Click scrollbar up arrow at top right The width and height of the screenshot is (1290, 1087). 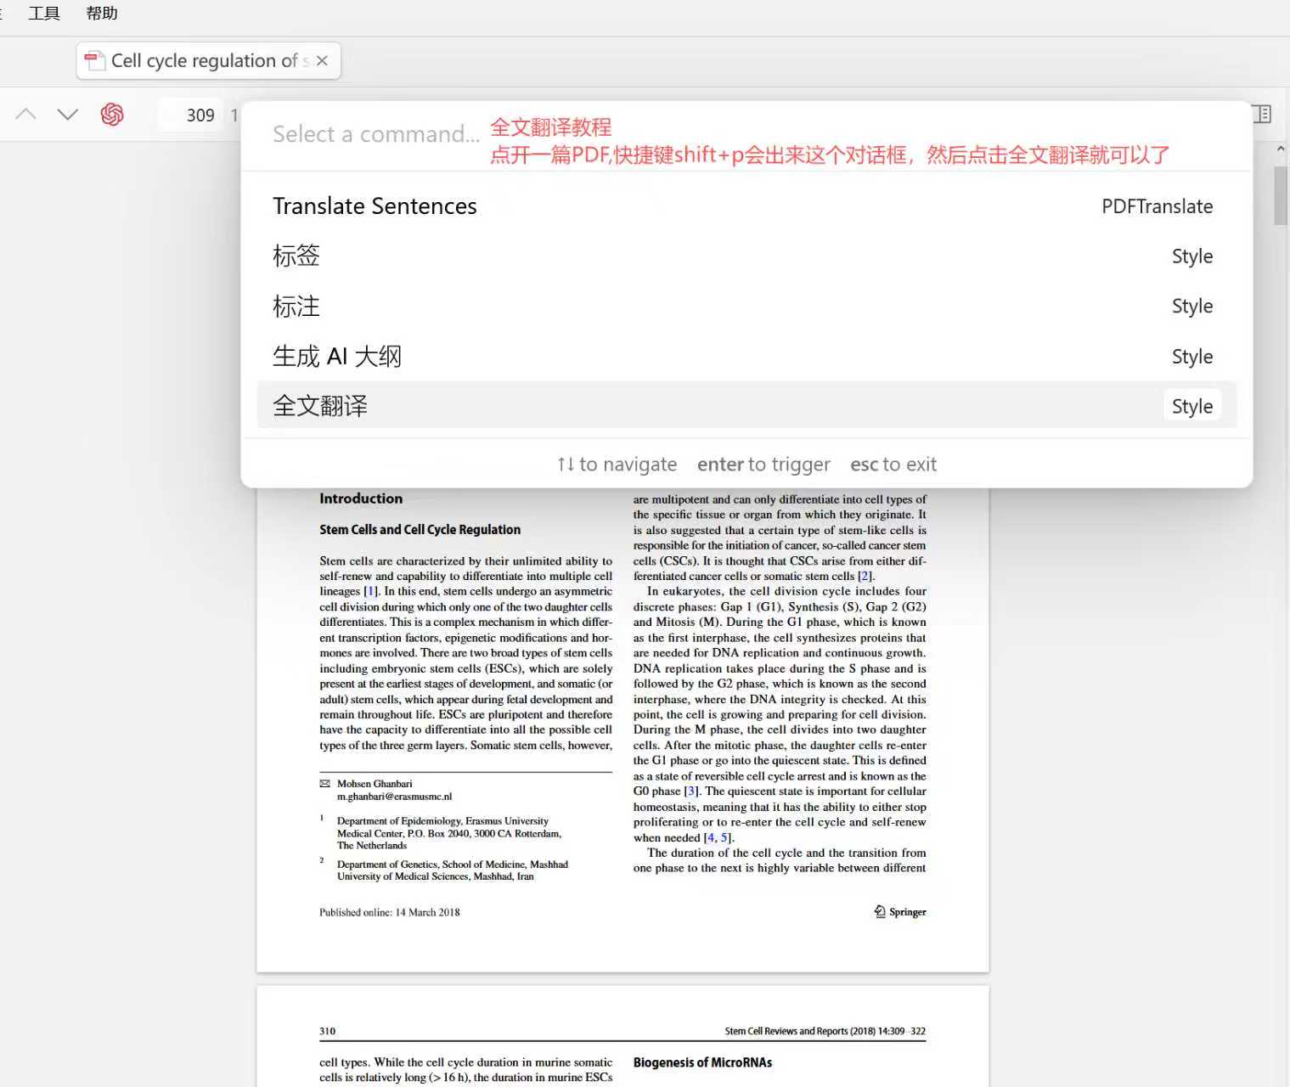[1280, 149]
